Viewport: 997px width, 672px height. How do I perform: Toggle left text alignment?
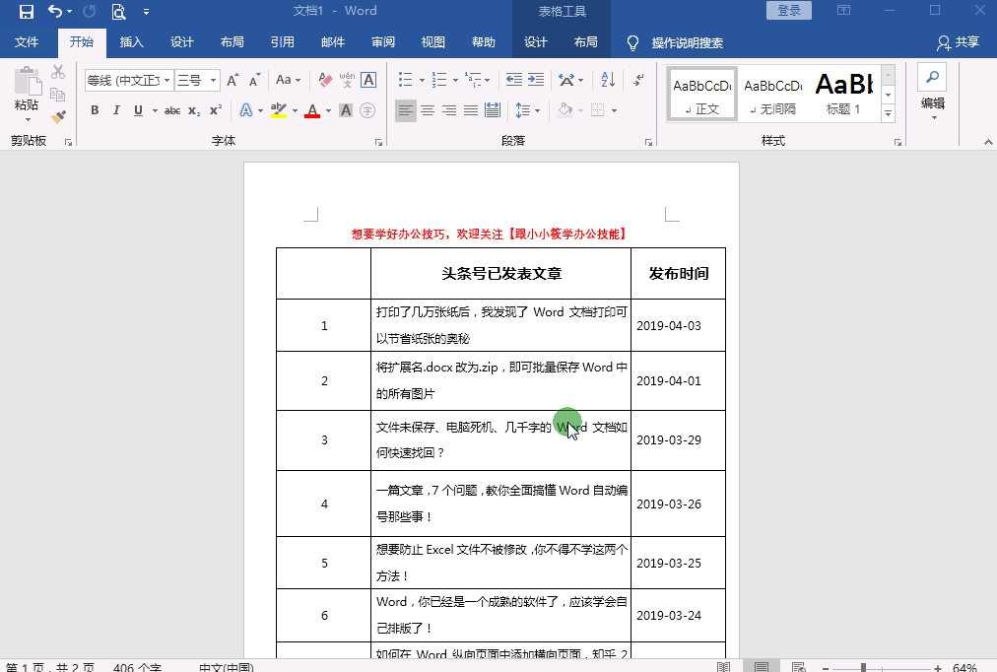pyautogui.click(x=405, y=110)
